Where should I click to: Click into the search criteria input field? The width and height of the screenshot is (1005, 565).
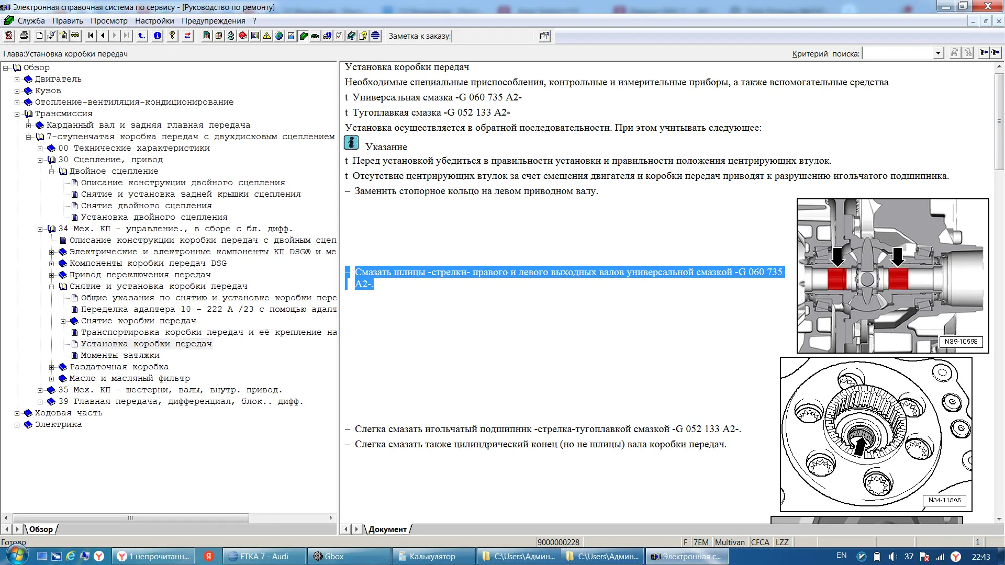point(898,53)
